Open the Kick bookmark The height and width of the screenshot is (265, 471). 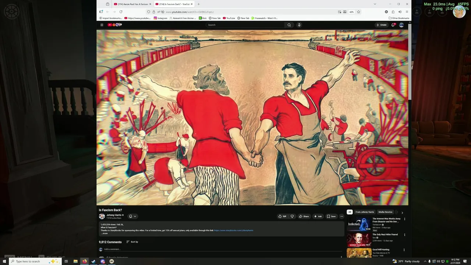tap(203, 18)
